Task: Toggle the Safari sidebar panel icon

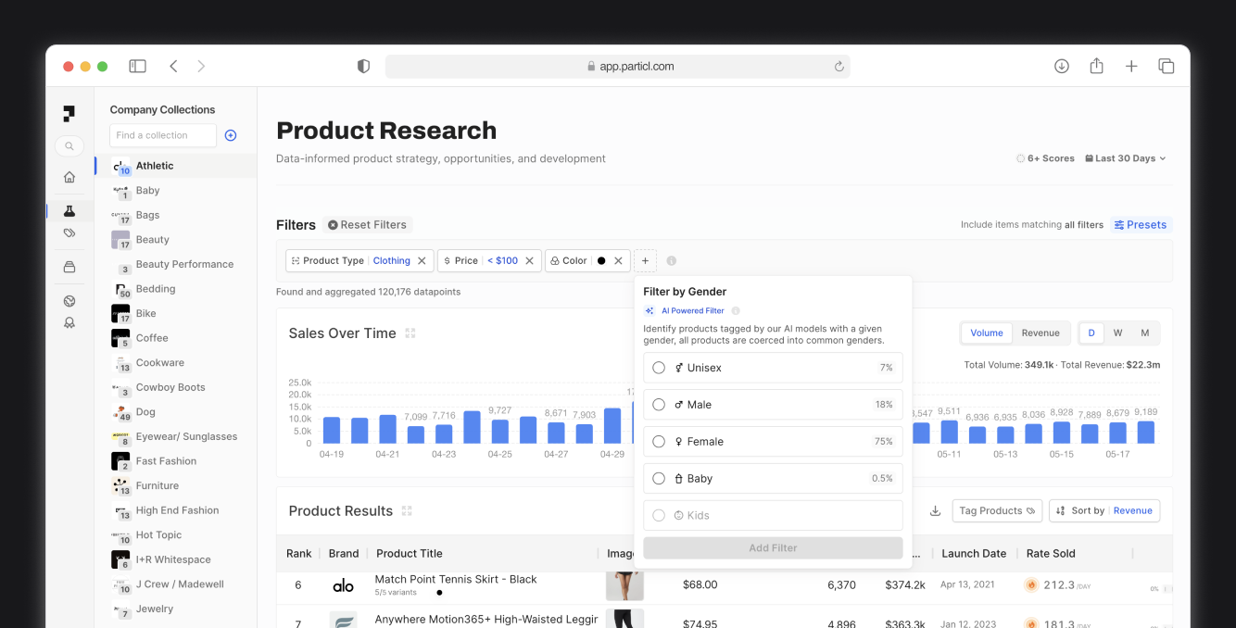Action: click(137, 66)
